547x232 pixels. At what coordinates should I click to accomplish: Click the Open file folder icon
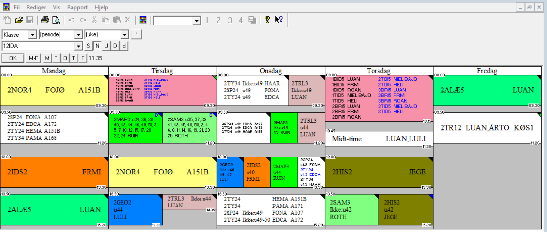19,20
